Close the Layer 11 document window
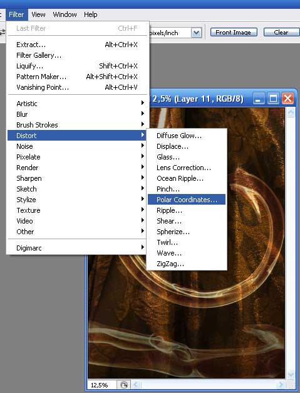Screen dimensions: 300x393 287,99
